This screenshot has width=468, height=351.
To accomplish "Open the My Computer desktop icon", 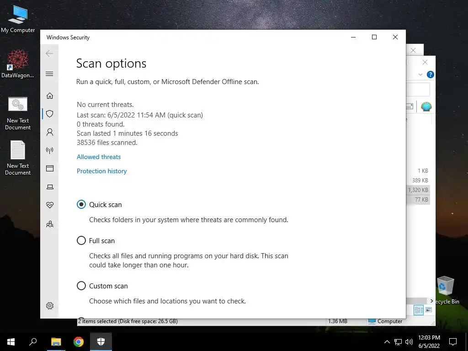I will pos(18,19).
